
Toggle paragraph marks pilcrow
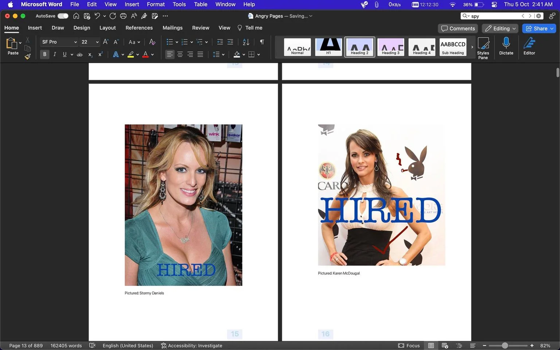tap(262, 42)
